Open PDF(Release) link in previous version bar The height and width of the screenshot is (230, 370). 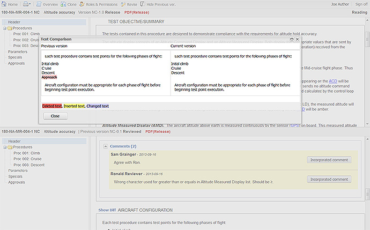point(158,131)
